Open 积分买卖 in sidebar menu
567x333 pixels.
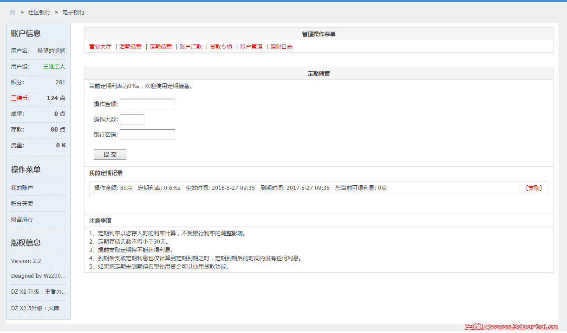(x=22, y=203)
